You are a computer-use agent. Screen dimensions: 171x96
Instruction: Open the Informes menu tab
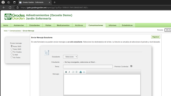pyautogui.click(x=112, y=25)
